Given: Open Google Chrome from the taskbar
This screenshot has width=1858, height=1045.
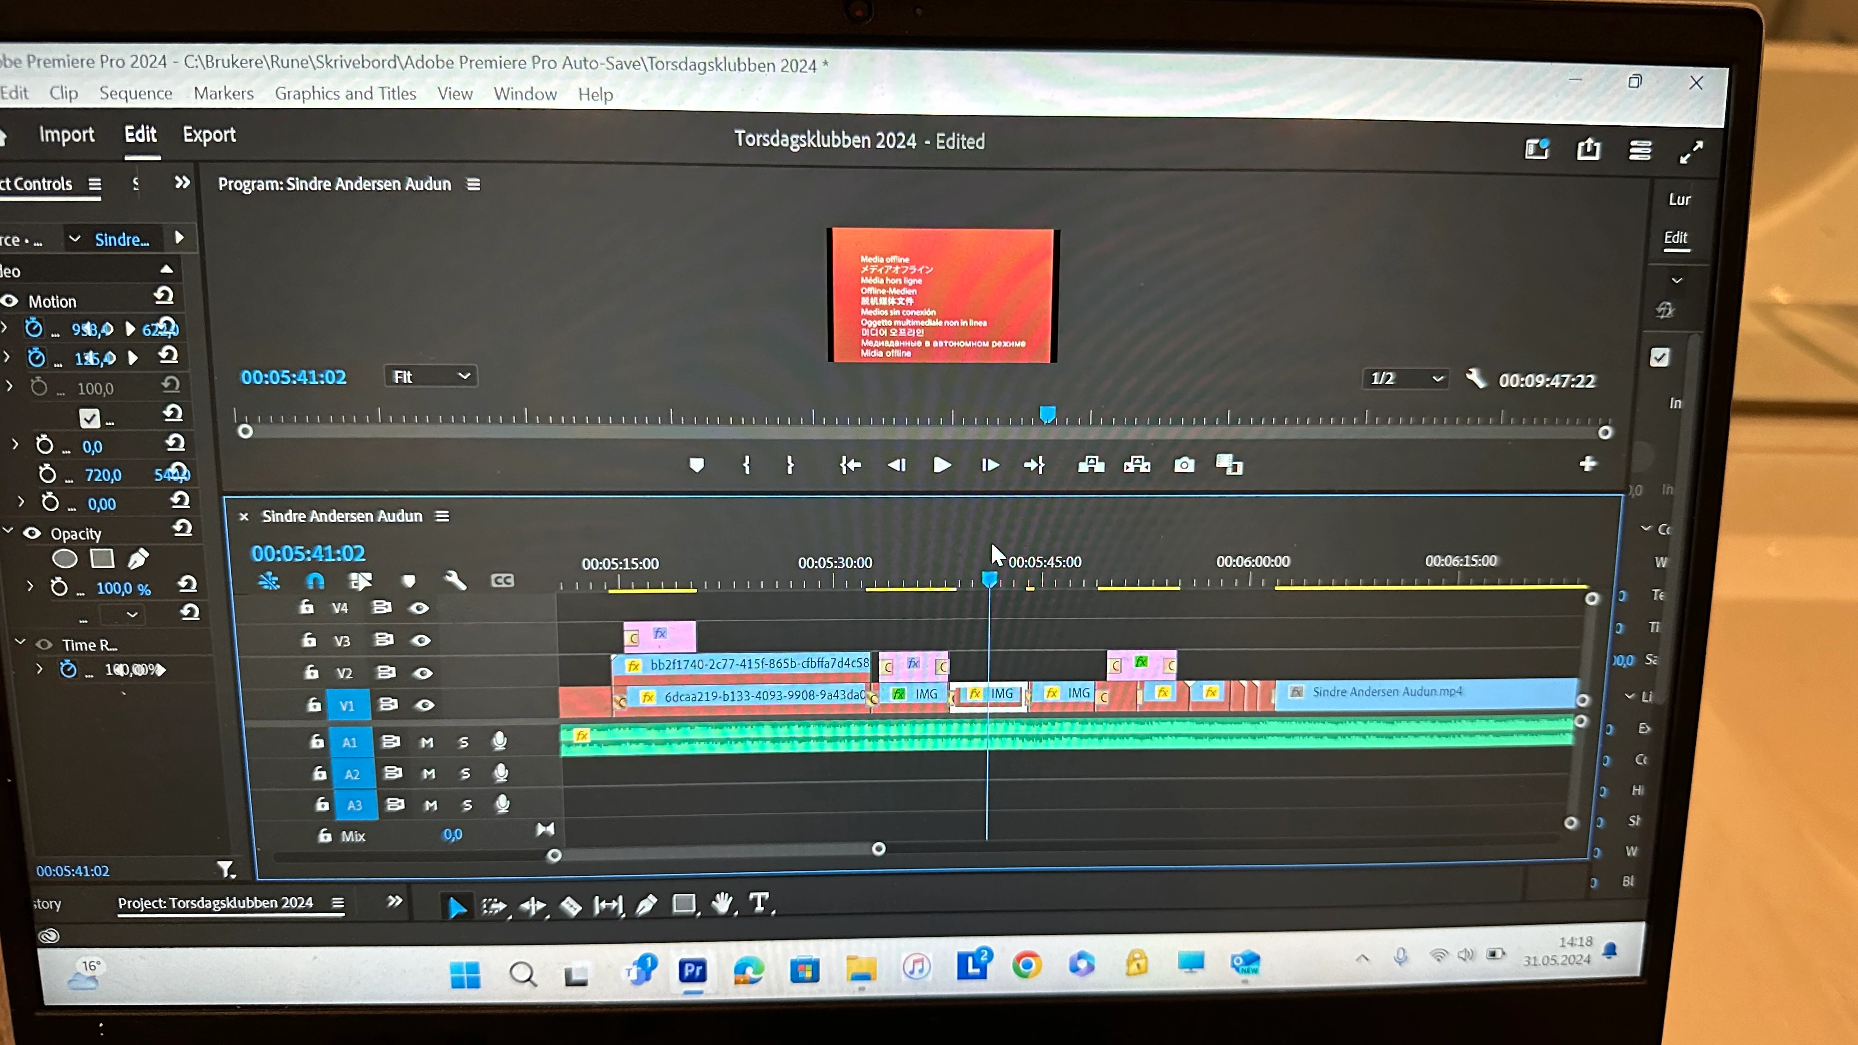Looking at the screenshot, I should pos(1026,965).
